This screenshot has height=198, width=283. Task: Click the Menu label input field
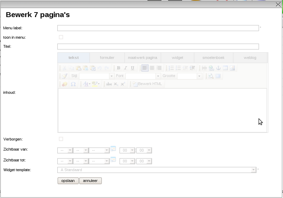(158, 28)
